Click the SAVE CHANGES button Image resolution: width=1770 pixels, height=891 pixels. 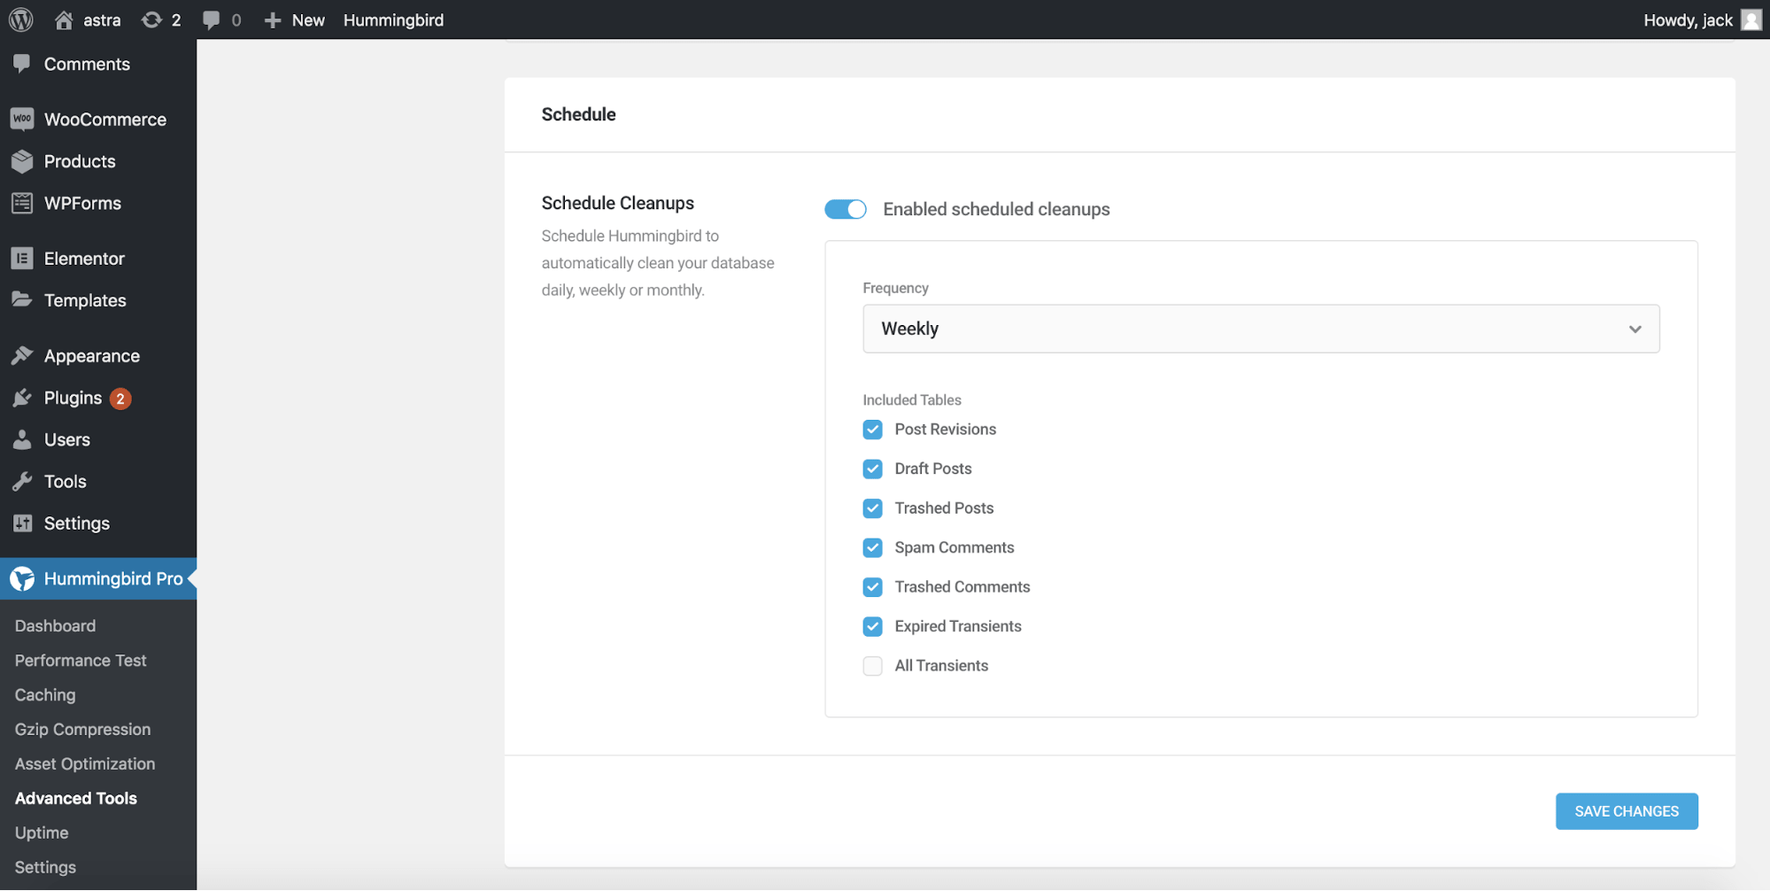point(1626,810)
